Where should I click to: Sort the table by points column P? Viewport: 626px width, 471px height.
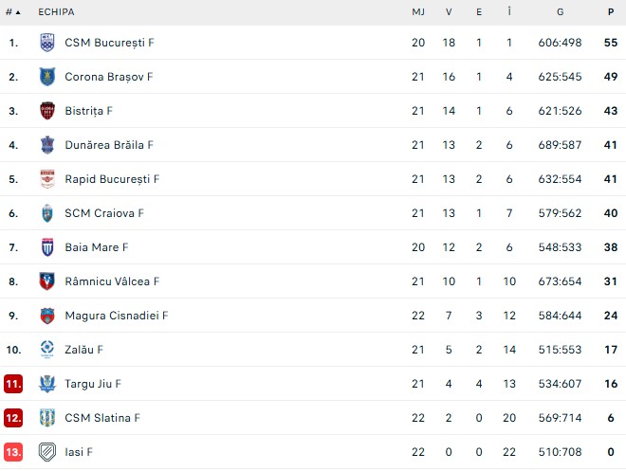pyautogui.click(x=611, y=12)
